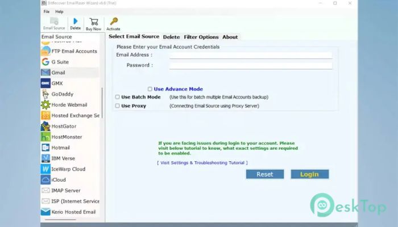Select 'IBM Verse' list entry text
This screenshot has width=398, height=227.
pos(63,158)
